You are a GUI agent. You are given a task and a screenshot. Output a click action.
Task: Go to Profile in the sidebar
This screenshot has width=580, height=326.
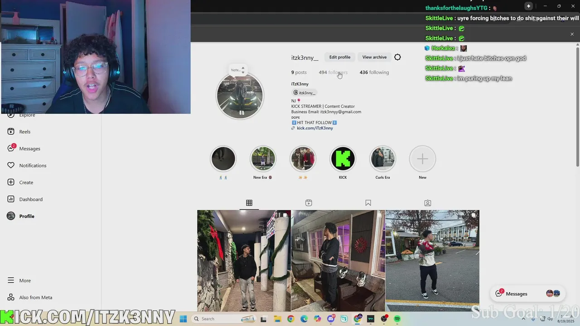click(x=21, y=216)
